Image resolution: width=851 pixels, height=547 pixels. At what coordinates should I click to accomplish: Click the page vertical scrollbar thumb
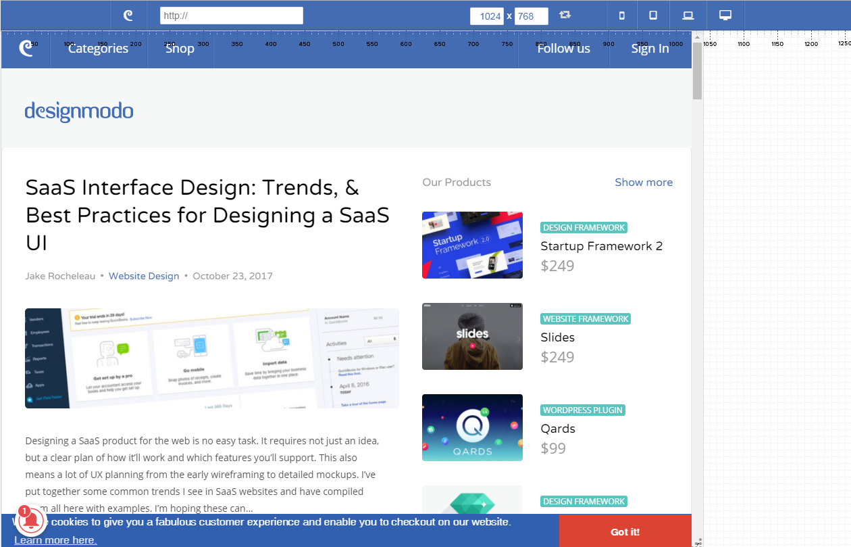tap(697, 71)
